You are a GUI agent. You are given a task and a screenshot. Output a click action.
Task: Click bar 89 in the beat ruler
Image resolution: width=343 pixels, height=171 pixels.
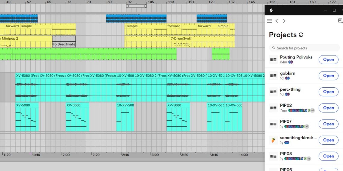pos(110,2)
